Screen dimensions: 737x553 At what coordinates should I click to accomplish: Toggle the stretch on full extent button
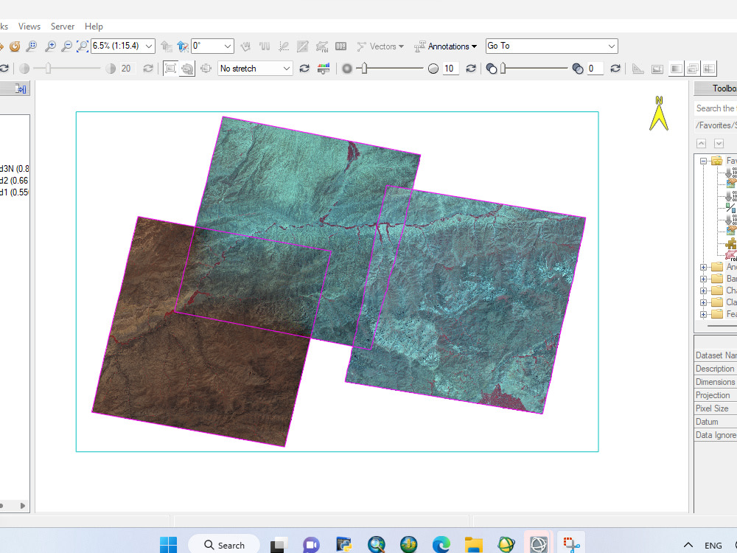tap(187, 69)
